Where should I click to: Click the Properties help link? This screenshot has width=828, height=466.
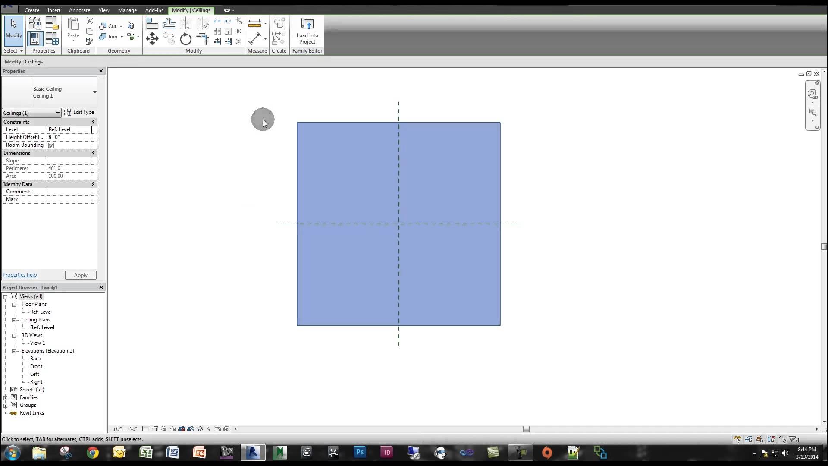19,275
